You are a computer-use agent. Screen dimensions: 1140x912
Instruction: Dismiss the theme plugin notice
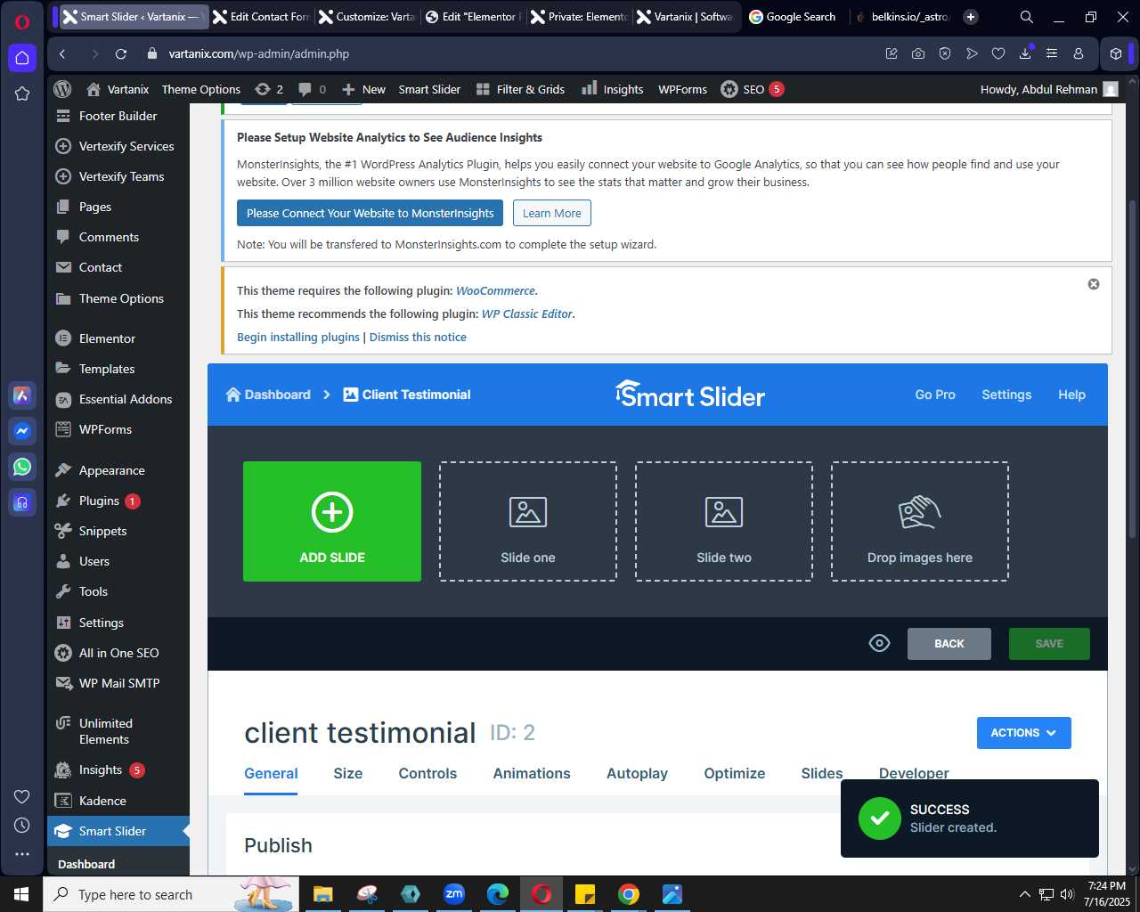coord(1094,284)
